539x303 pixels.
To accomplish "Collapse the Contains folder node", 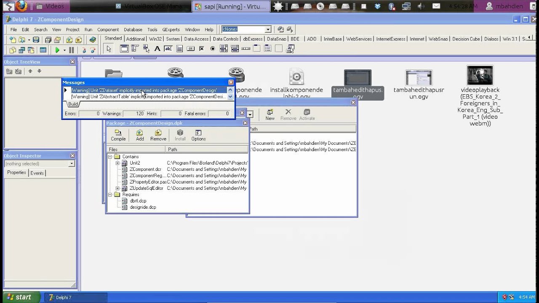I will [x=110, y=157].
